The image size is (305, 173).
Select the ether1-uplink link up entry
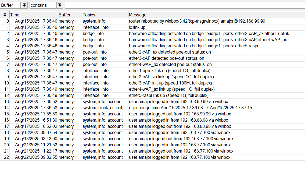(x=169, y=70)
